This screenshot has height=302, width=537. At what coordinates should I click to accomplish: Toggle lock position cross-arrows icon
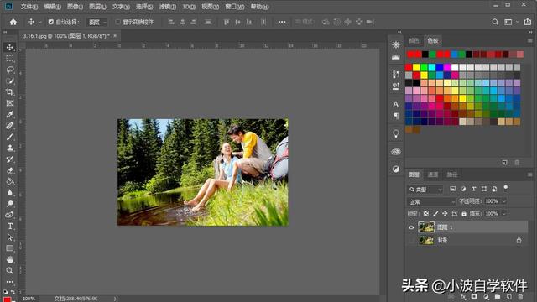445,213
